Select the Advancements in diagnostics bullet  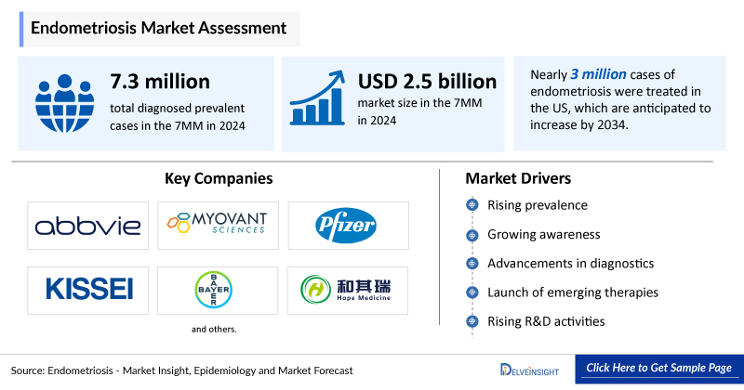coord(570,264)
